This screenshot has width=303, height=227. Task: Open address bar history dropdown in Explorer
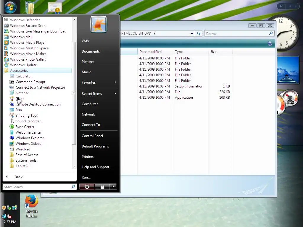[192, 33]
